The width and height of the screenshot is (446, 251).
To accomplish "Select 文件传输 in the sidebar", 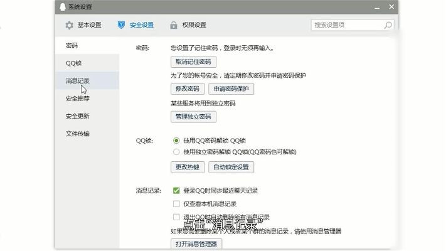I will click(87, 134).
